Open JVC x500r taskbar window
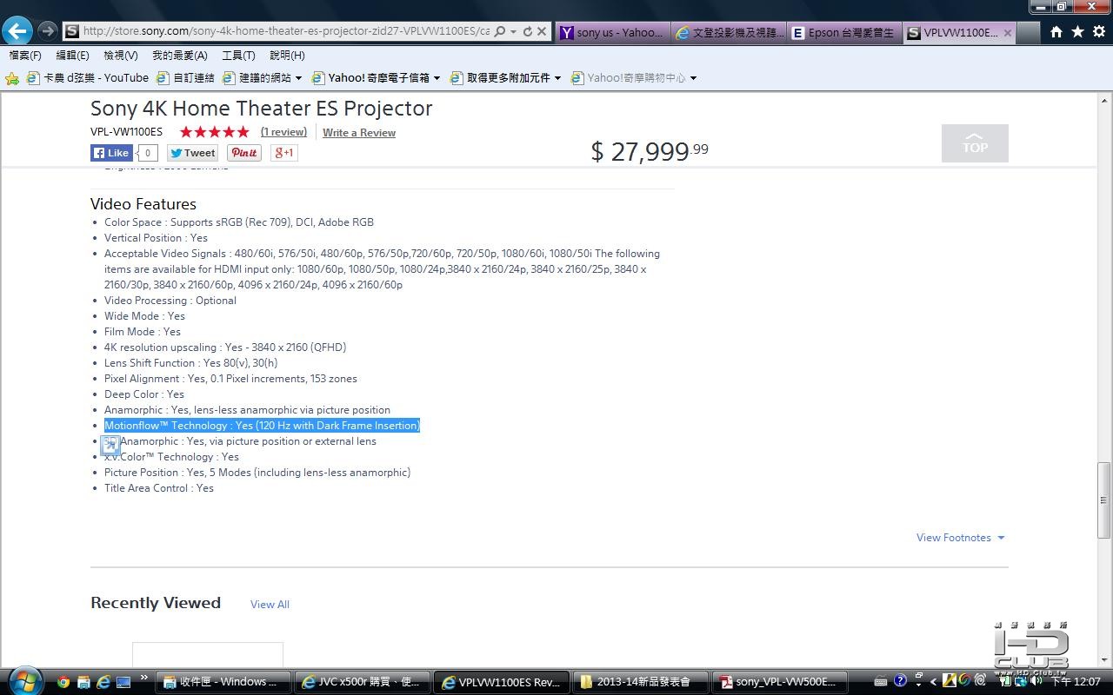Screen dimensions: 1113x695 (361, 682)
